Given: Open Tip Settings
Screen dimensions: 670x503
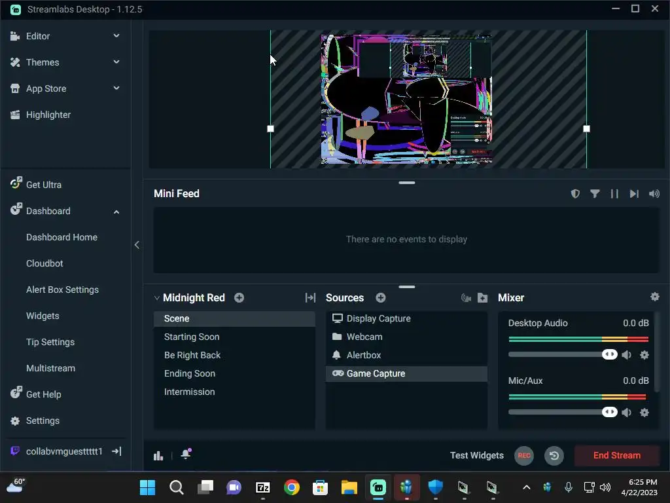Looking at the screenshot, I should [50, 342].
